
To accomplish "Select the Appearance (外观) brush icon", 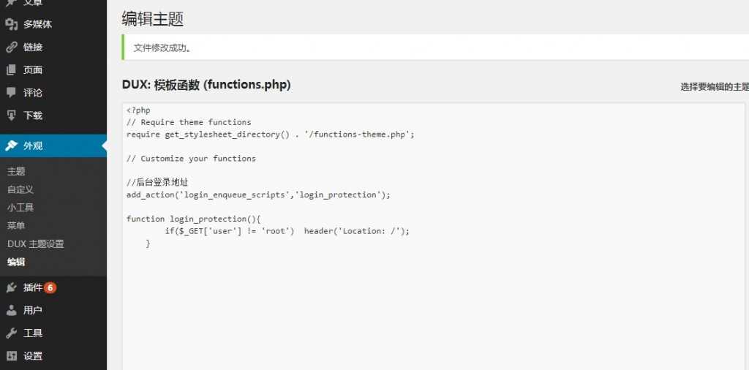I will pyautogui.click(x=12, y=146).
